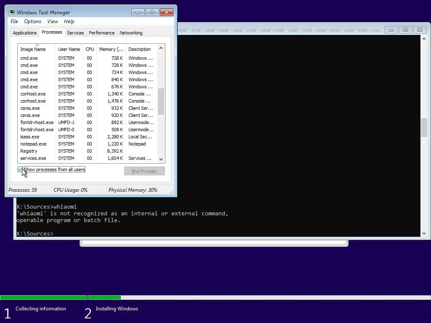Select conhost.exe using 1,476 K memory
431x323 pixels.
click(88, 101)
